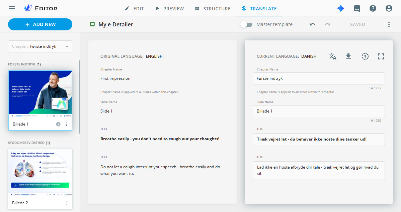Click the original chapter name First impression
The height and width of the screenshot is (212, 401).
click(x=115, y=78)
